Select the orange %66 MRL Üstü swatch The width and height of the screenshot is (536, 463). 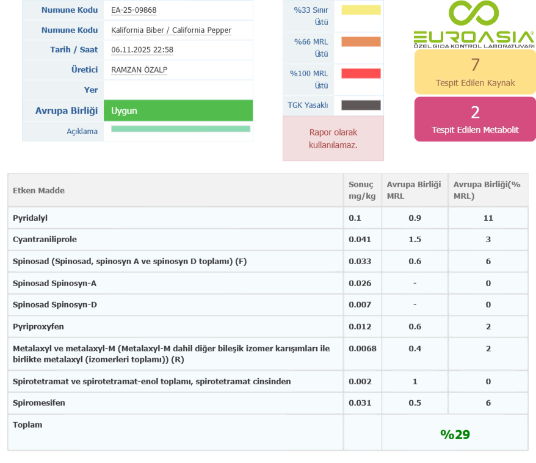[361, 42]
